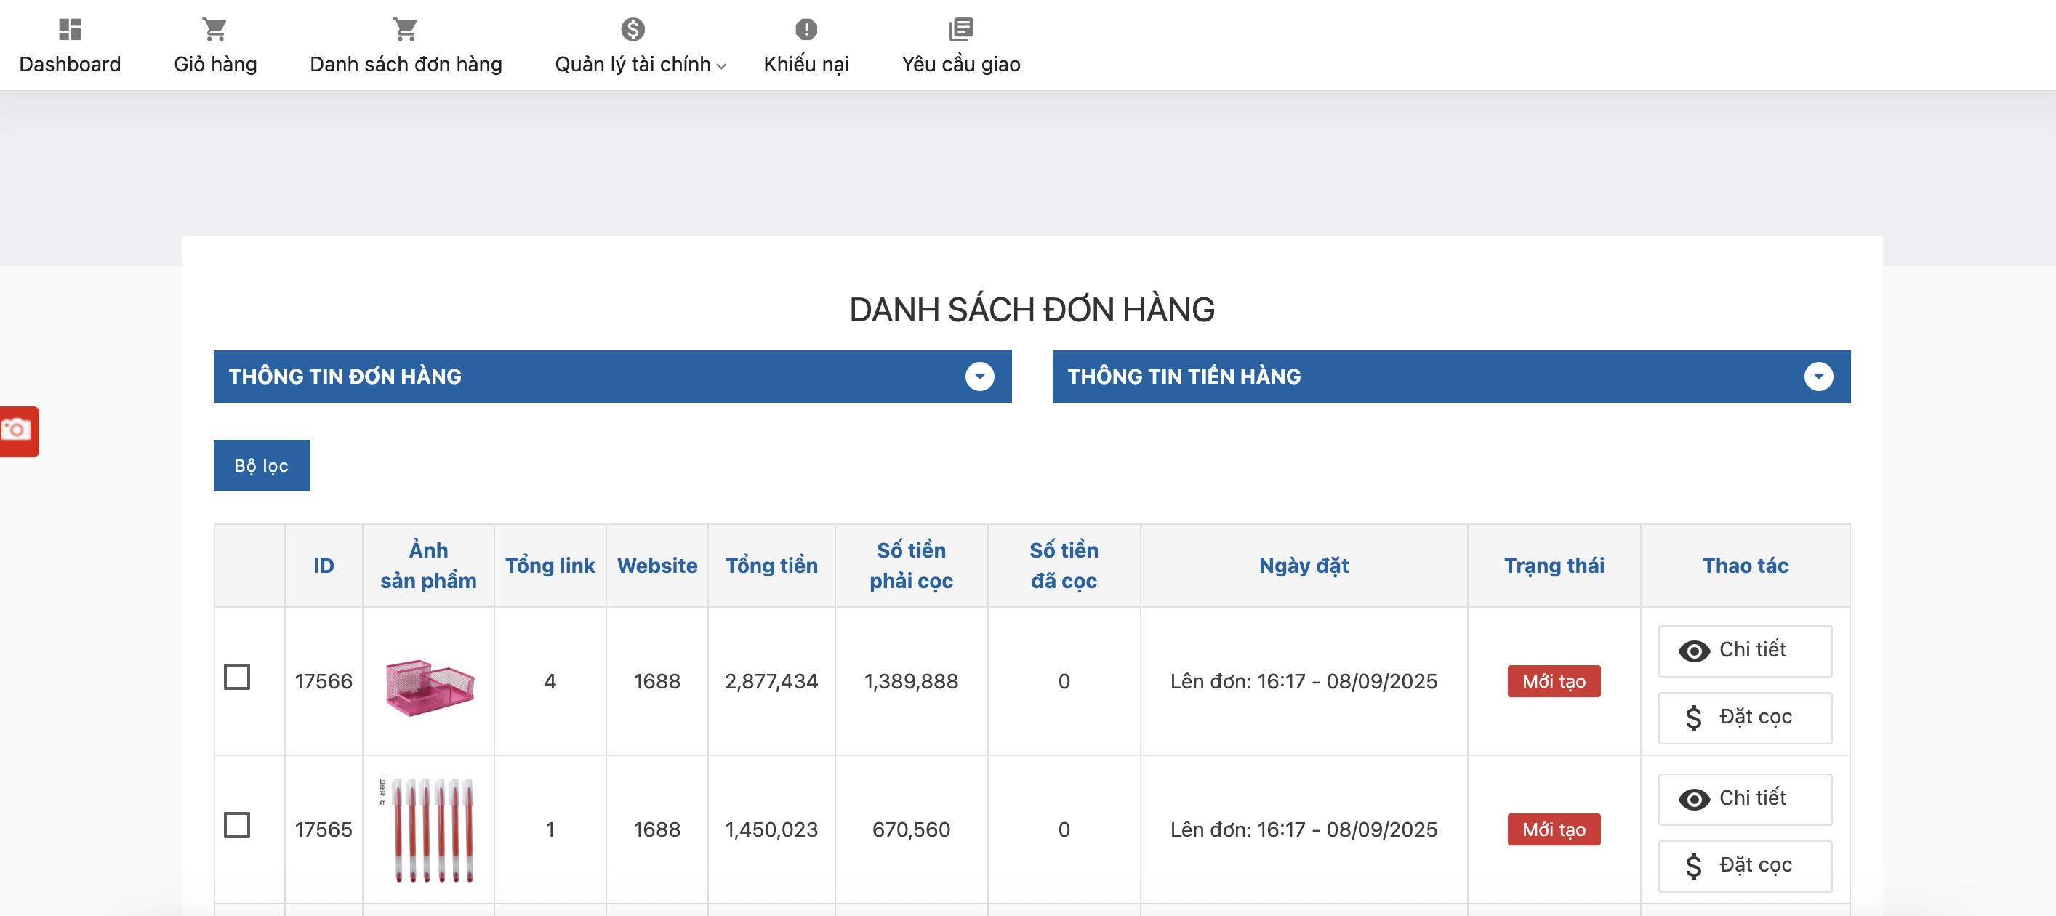Click eye icon for order 17566

[x=1694, y=651]
